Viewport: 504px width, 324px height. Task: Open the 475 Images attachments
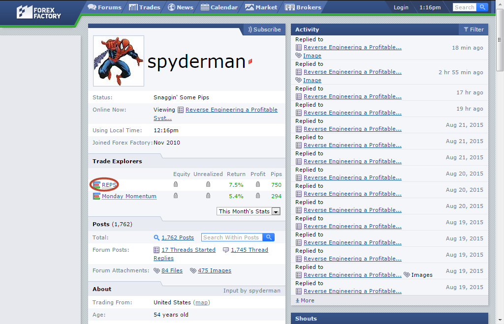[x=215, y=271]
